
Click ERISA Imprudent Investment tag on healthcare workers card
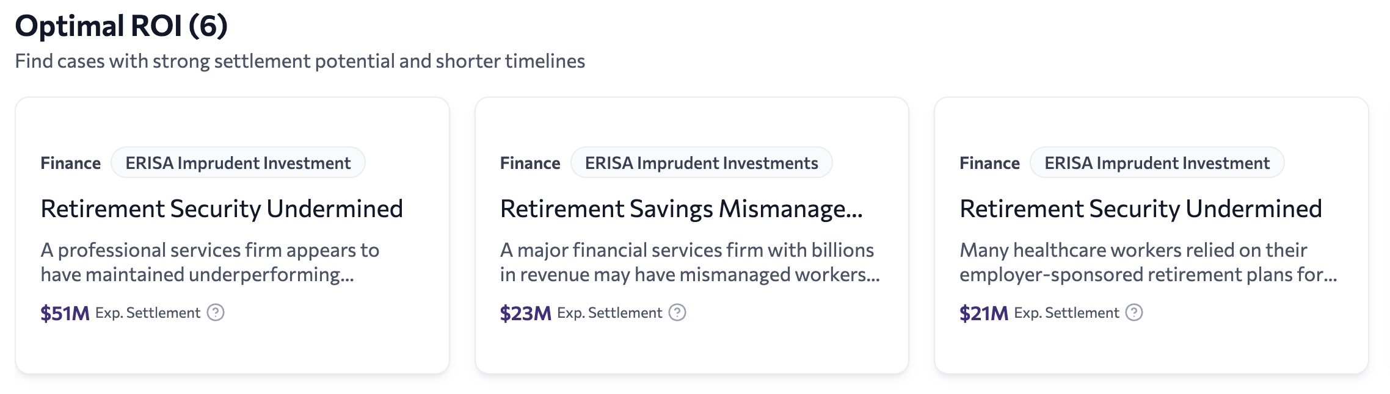[1157, 163]
